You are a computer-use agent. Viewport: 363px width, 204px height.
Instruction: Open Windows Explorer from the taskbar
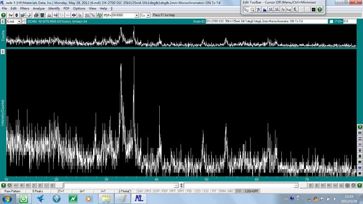pyautogui.click(x=105, y=199)
